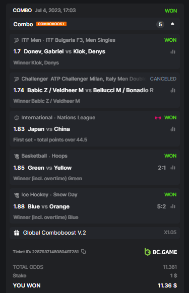Open the Global Comboboost V.2 row

click(x=95, y=233)
